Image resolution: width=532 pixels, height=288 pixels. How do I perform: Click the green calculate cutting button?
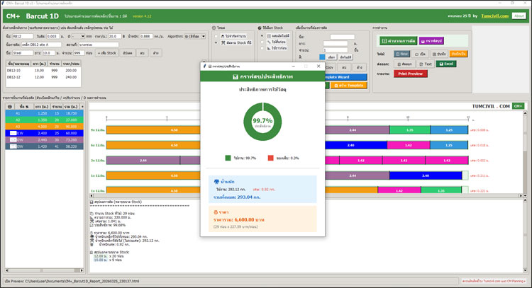click(x=397, y=40)
